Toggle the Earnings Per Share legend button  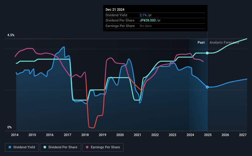[103, 147]
